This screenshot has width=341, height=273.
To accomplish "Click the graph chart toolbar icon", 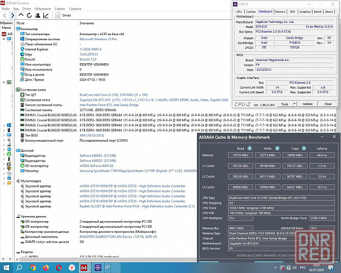I will click(46, 16).
